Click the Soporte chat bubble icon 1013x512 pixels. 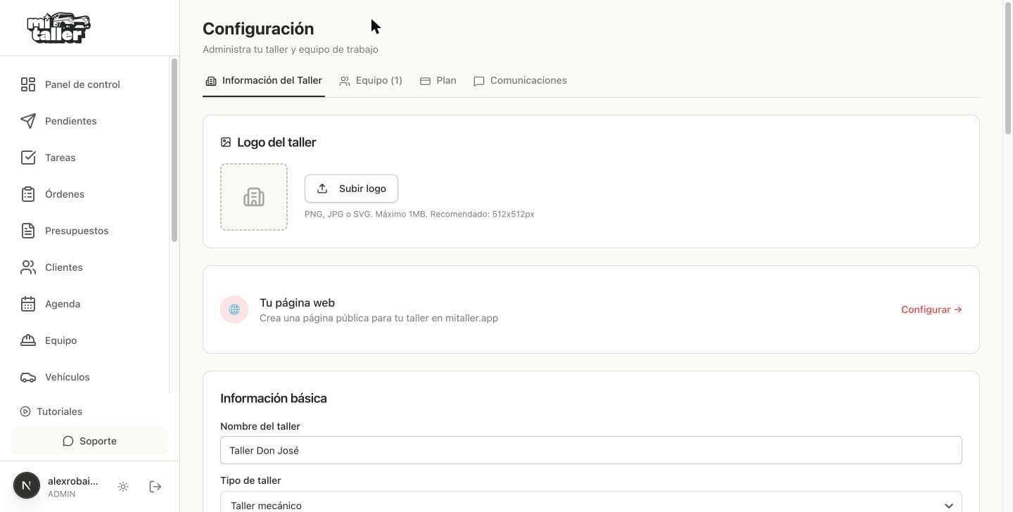coord(68,441)
